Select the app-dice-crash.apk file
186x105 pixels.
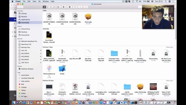click(88, 53)
